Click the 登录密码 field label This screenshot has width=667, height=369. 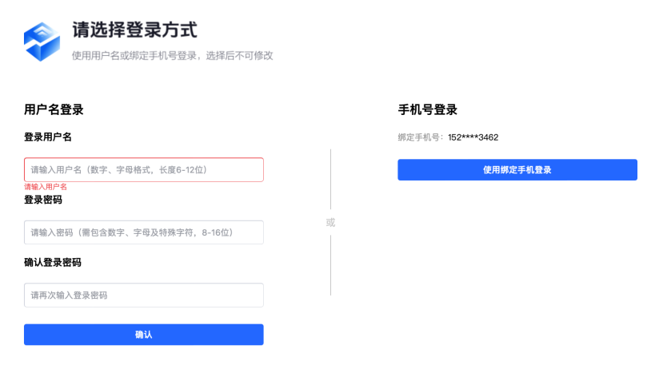(43, 200)
